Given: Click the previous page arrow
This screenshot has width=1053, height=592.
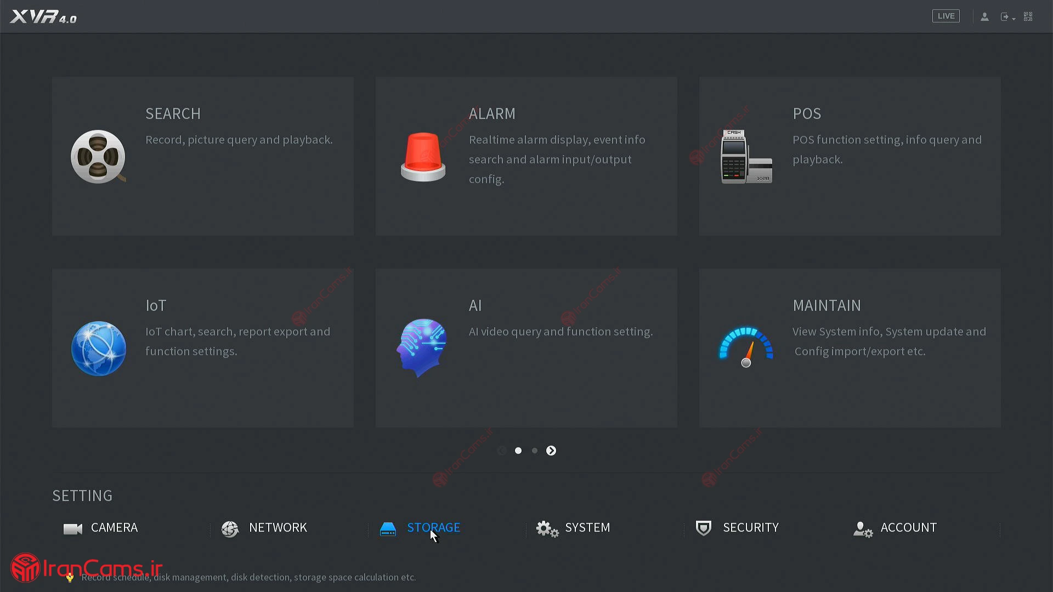Looking at the screenshot, I should pyautogui.click(x=501, y=451).
